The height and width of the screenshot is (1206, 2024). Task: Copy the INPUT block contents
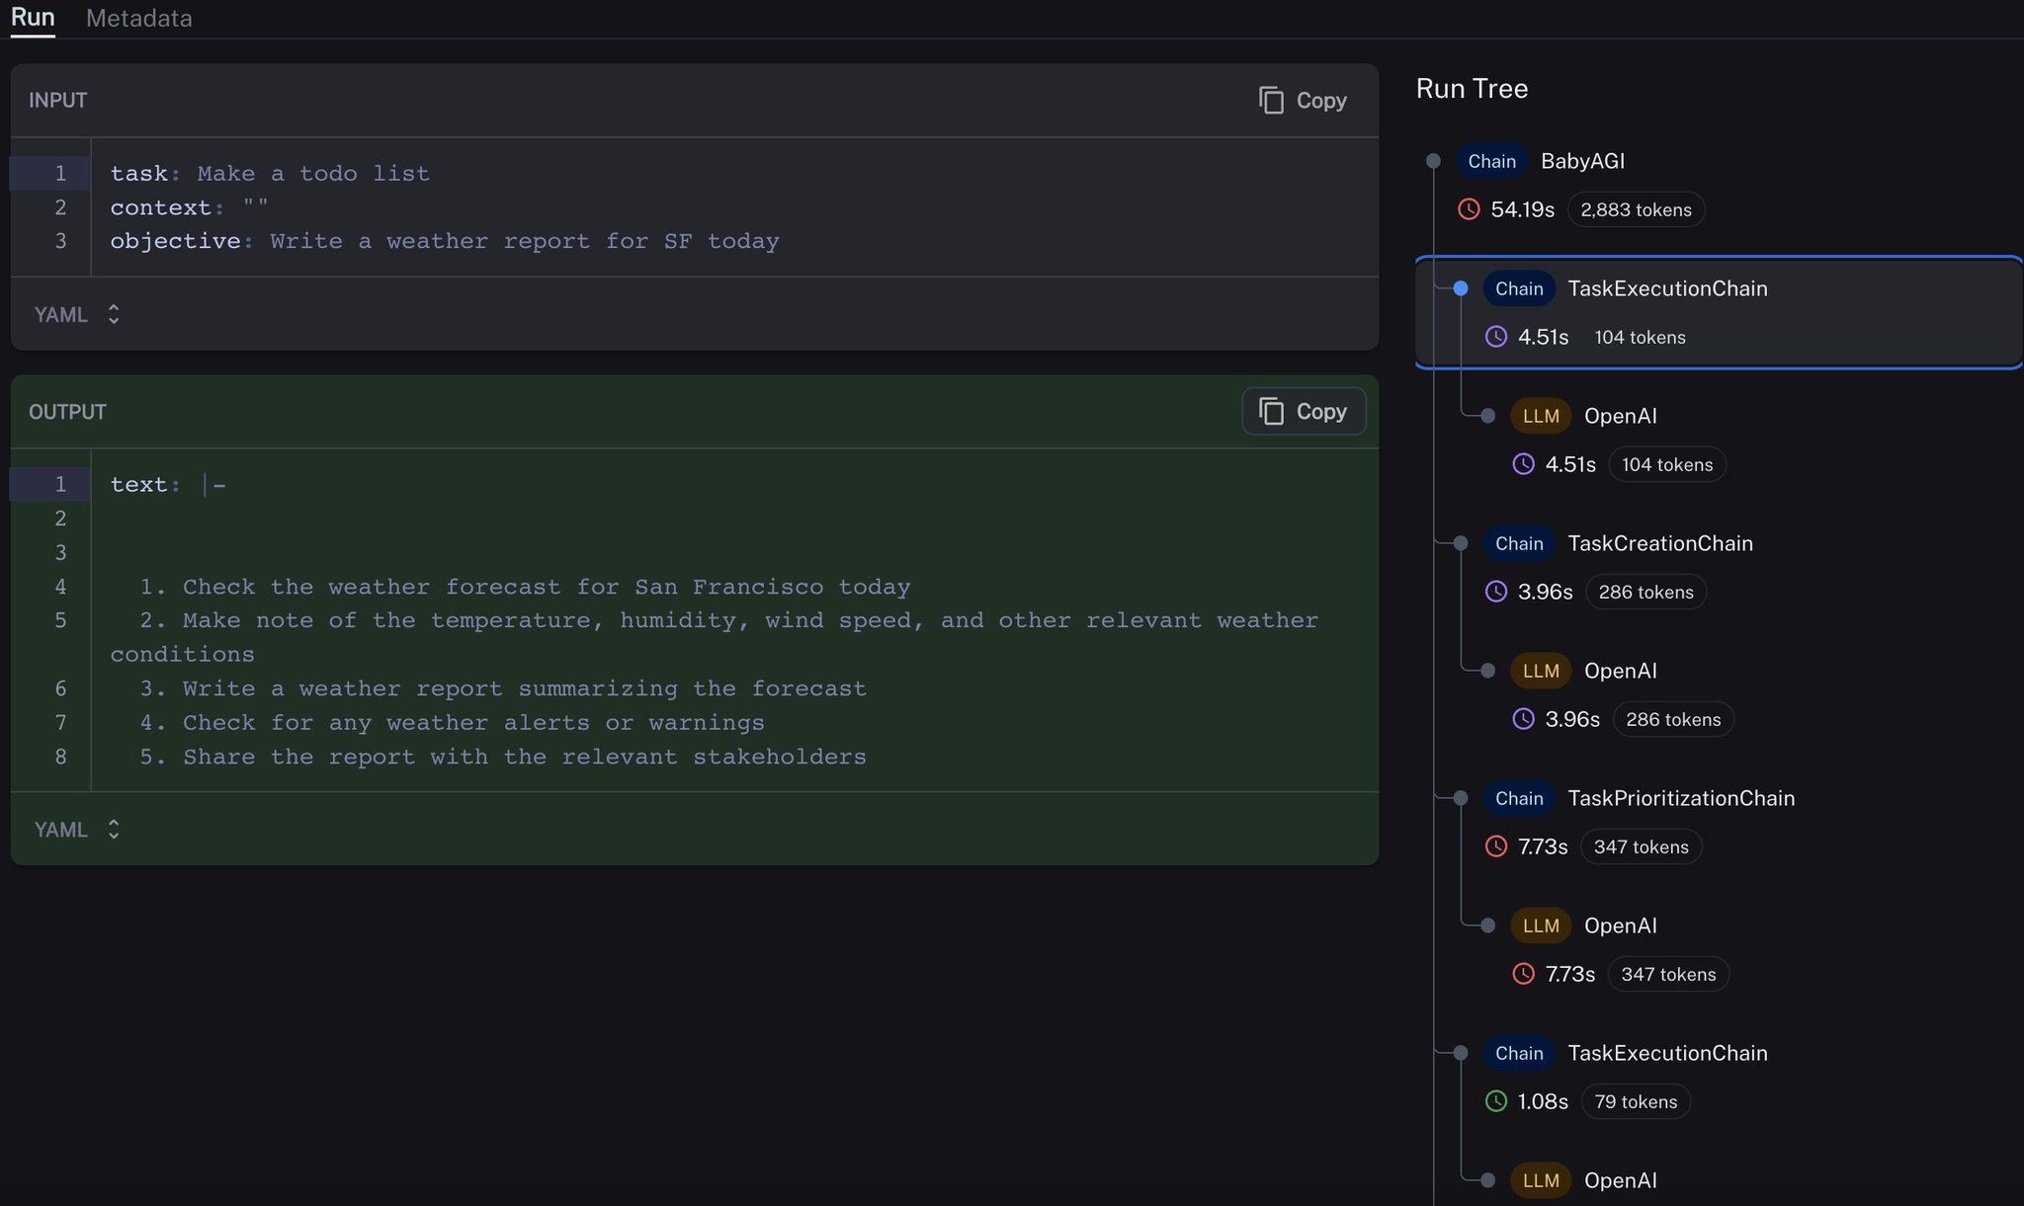(1303, 101)
